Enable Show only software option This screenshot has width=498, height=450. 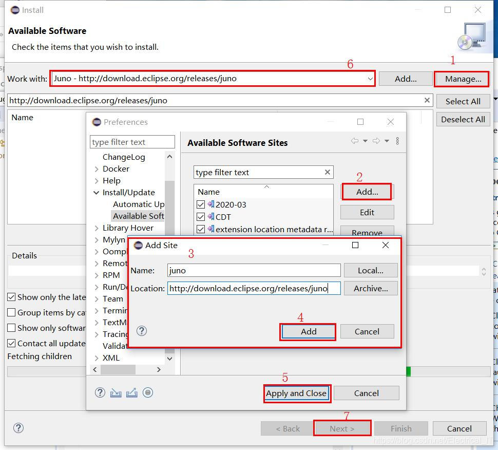coord(11,328)
